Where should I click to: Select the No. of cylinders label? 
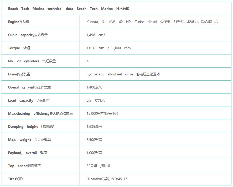tap(32, 61)
